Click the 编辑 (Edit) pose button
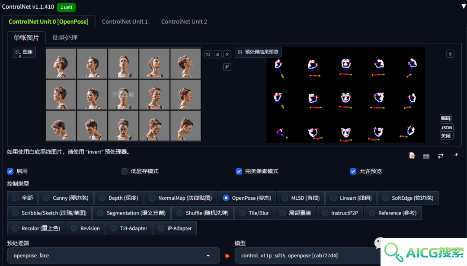 (x=446, y=118)
